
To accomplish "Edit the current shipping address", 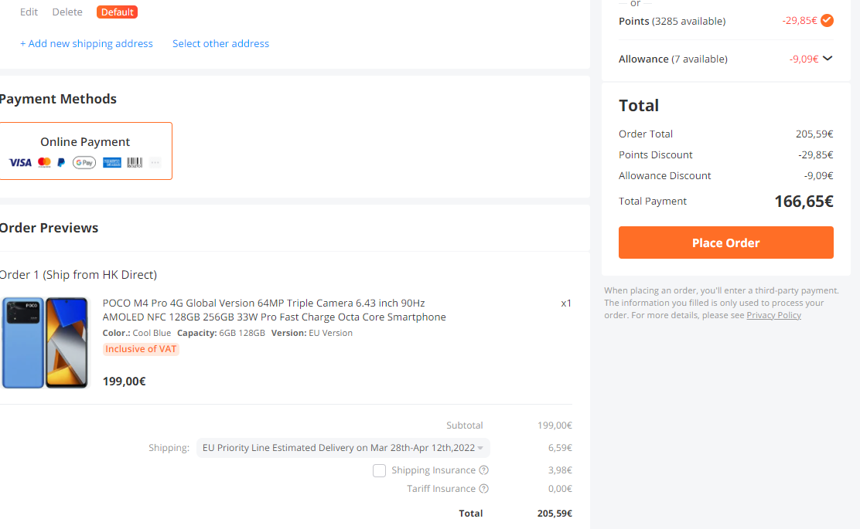I will coord(29,12).
